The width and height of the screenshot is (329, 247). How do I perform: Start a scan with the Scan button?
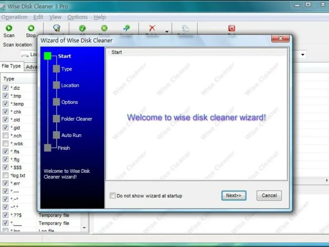point(9,31)
